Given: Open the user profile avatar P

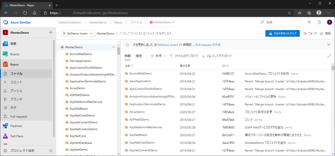Looking at the screenshot, I should tap(330, 22).
